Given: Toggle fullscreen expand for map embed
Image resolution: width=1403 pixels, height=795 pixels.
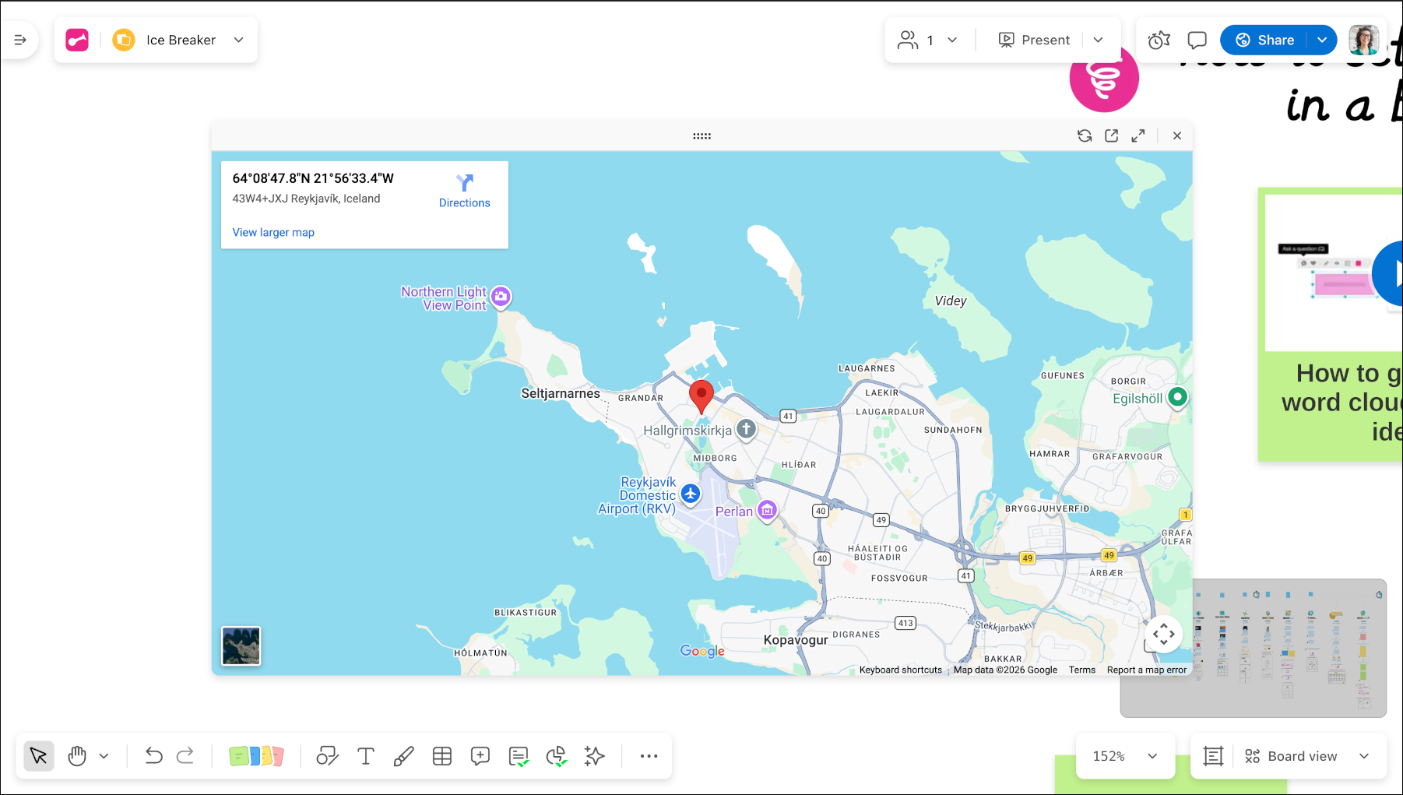Looking at the screenshot, I should pos(1138,135).
